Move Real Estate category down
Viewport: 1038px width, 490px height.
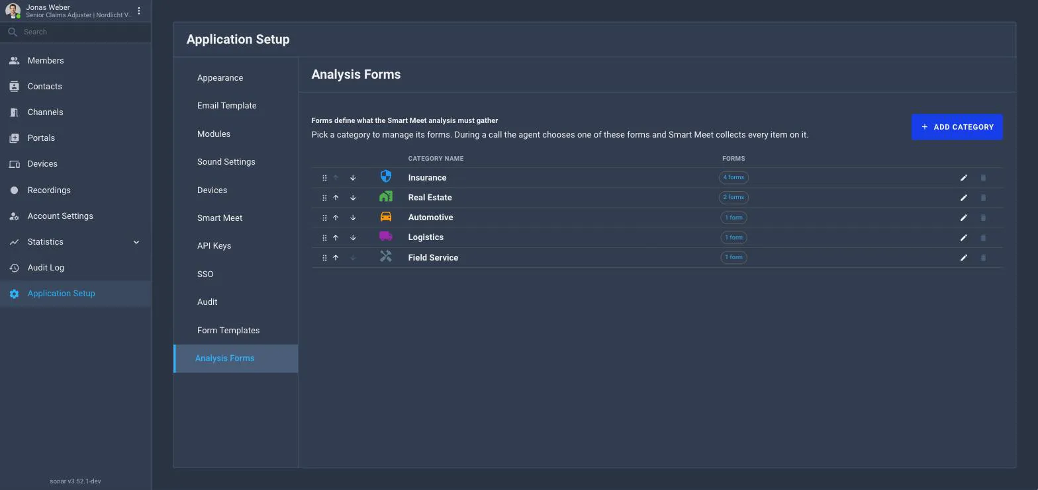click(353, 198)
